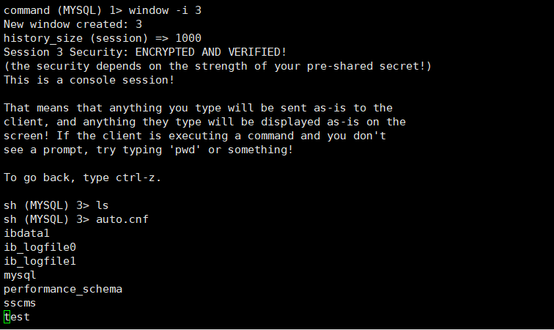Click the 'mysql' directory name

tap(20, 275)
